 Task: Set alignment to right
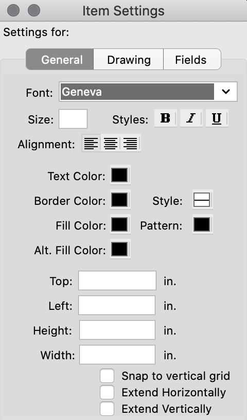pos(131,143)
